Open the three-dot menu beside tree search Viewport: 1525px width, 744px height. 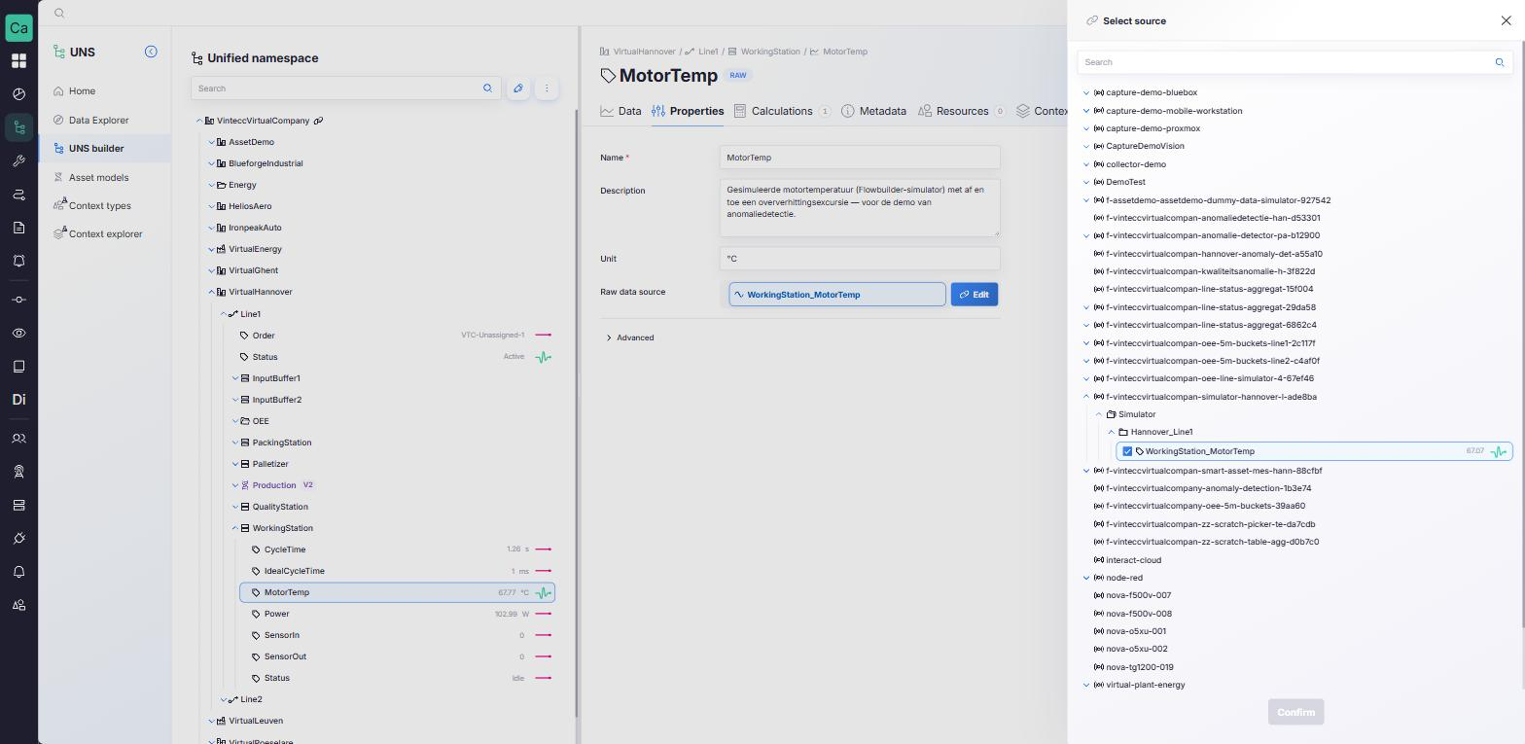tap(547, 89)
